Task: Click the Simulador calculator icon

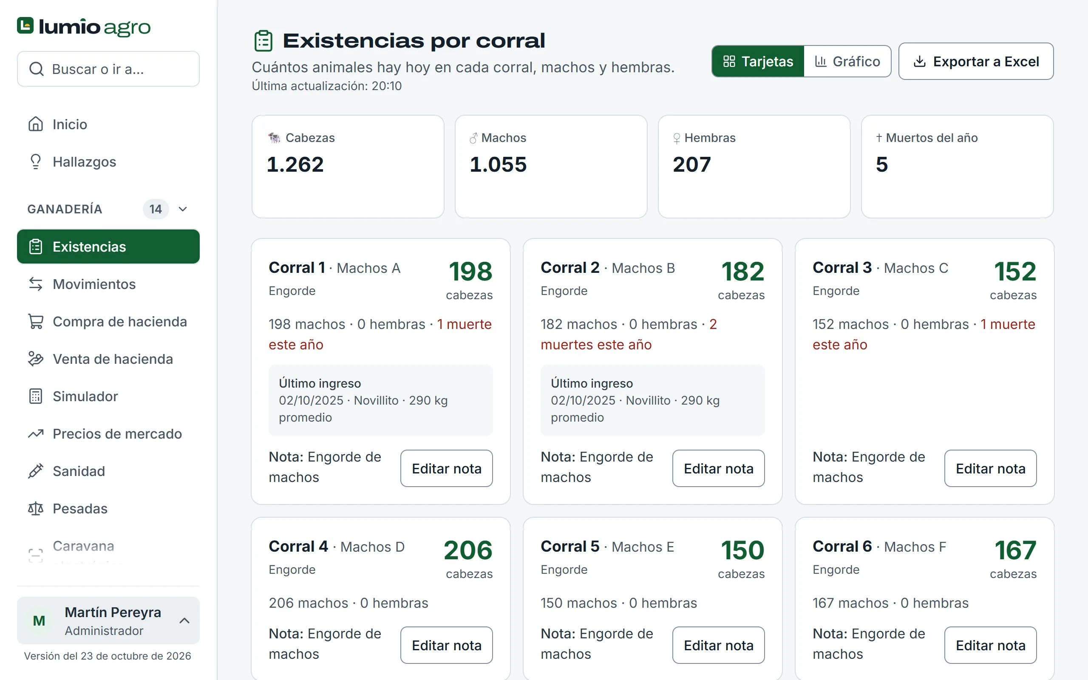Action: coord(36,396)
